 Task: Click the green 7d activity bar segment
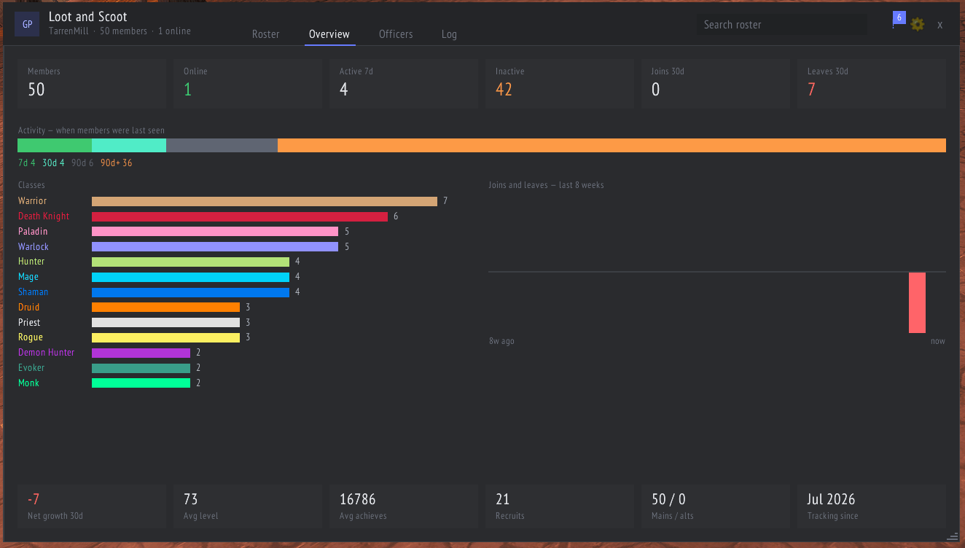point(55,145)
